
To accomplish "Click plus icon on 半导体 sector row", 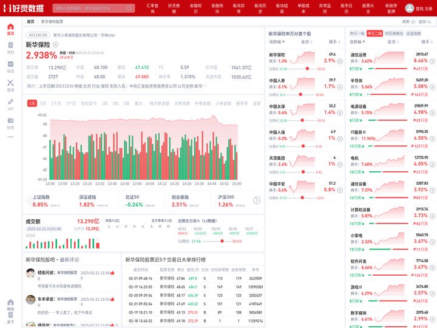I will coord(432,87).
